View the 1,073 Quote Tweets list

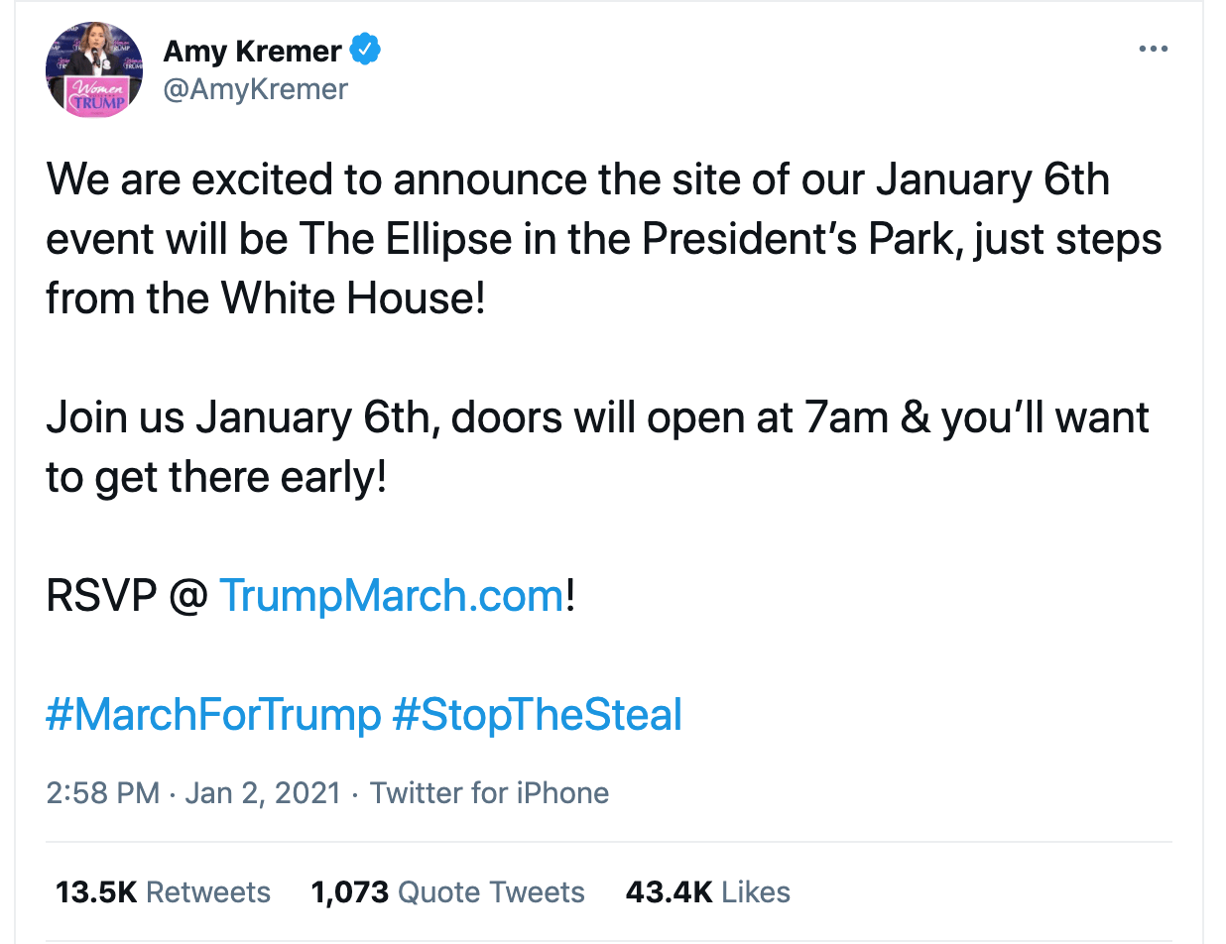pyautogui.click(x=448, y=891)
